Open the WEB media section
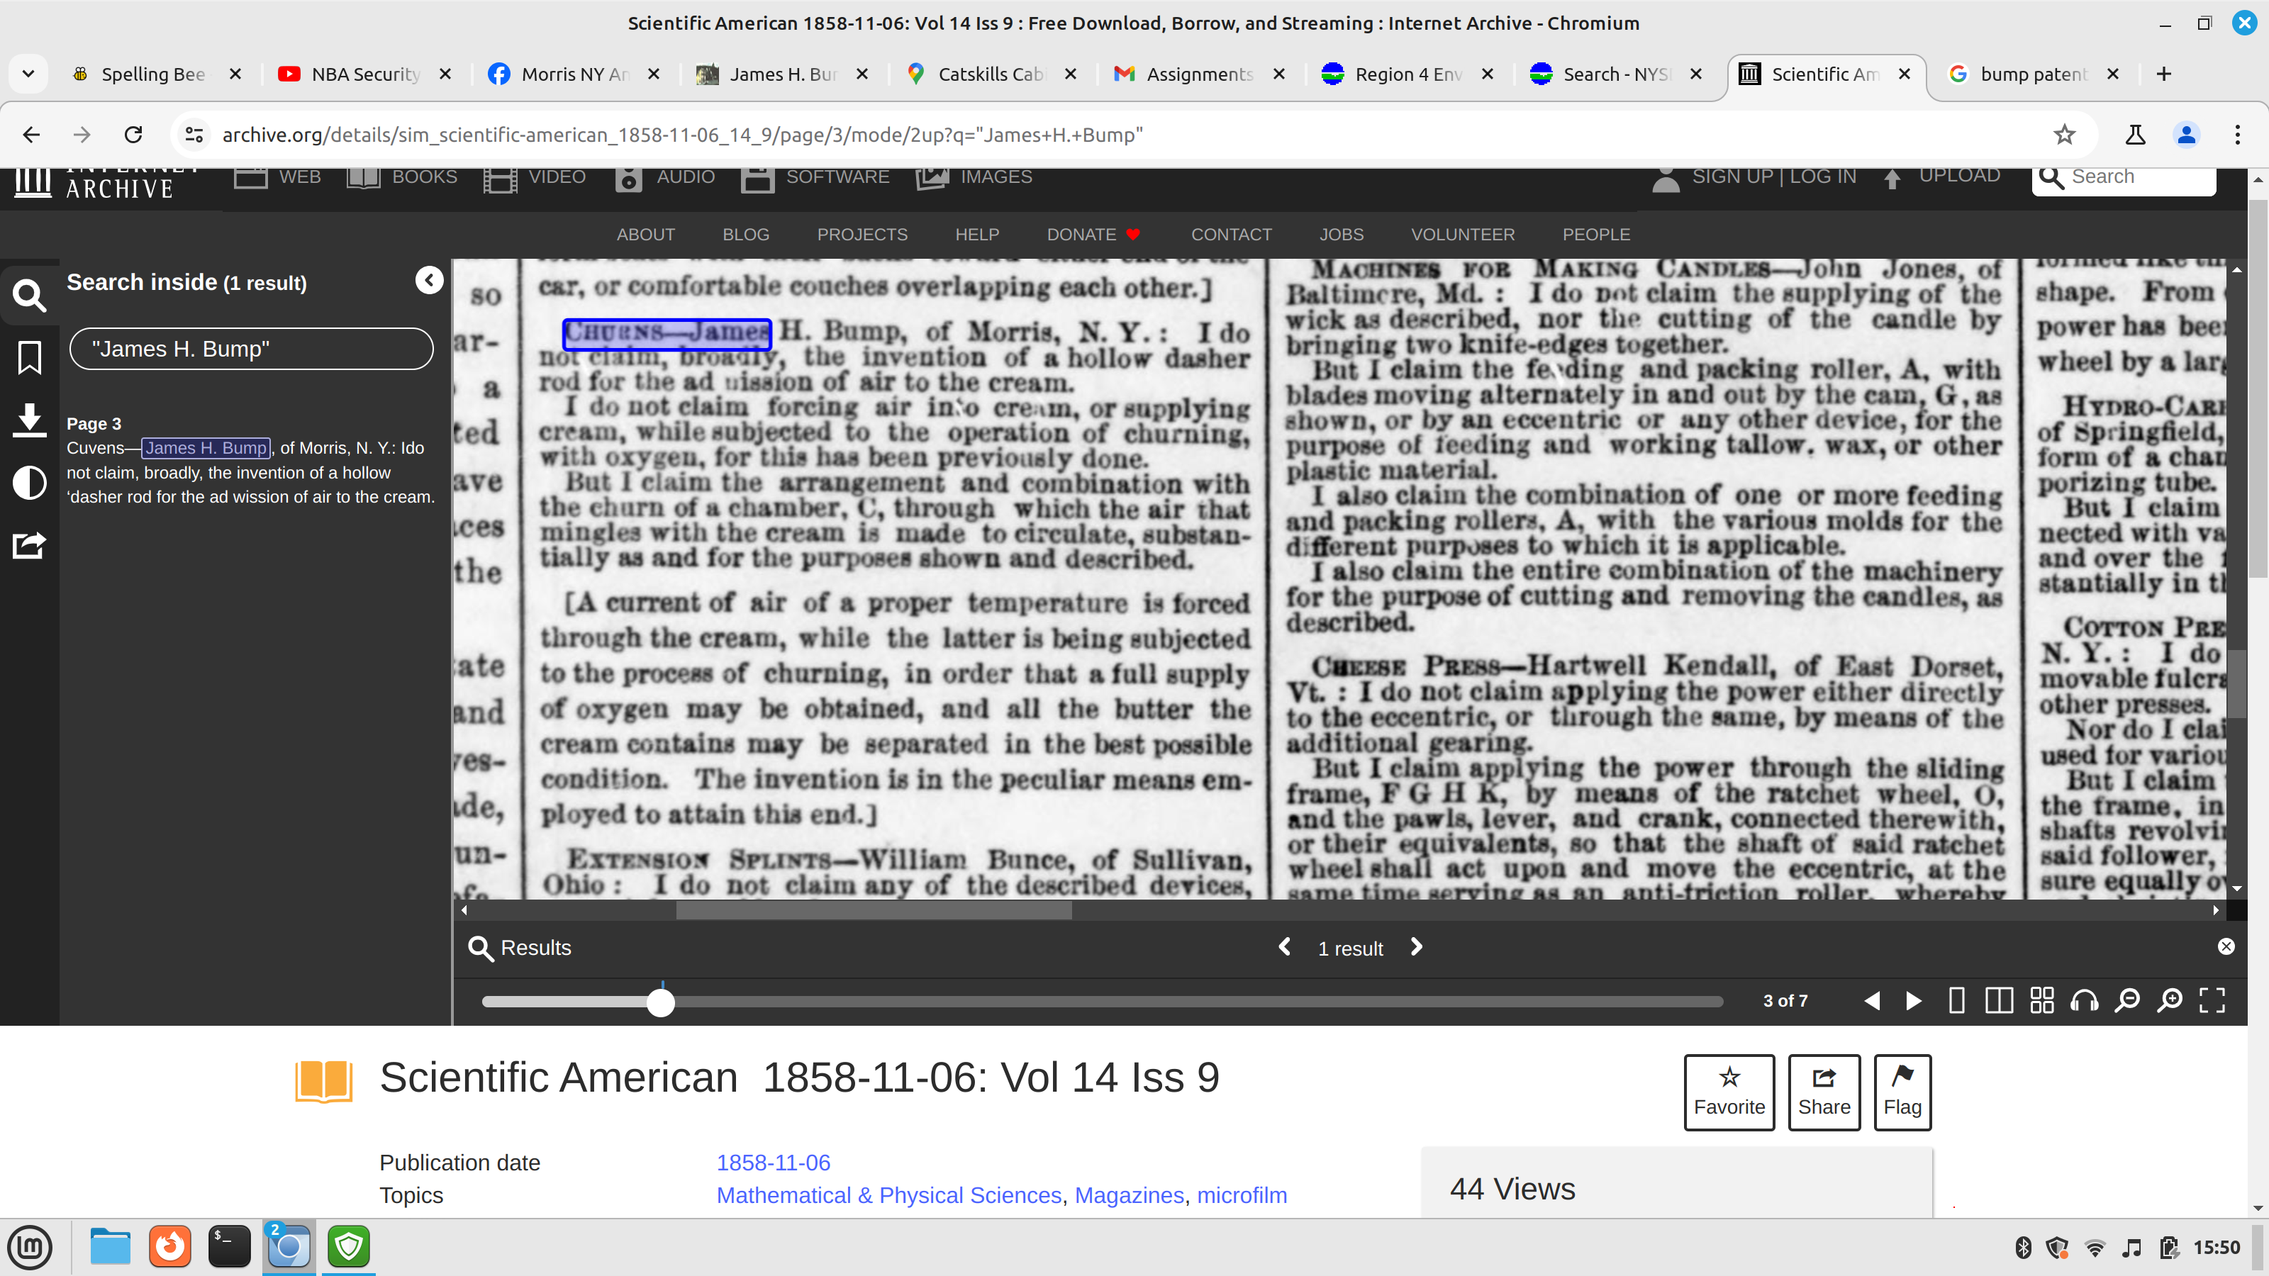Viewport: 2269px width, 1276px height. (277, 177)
